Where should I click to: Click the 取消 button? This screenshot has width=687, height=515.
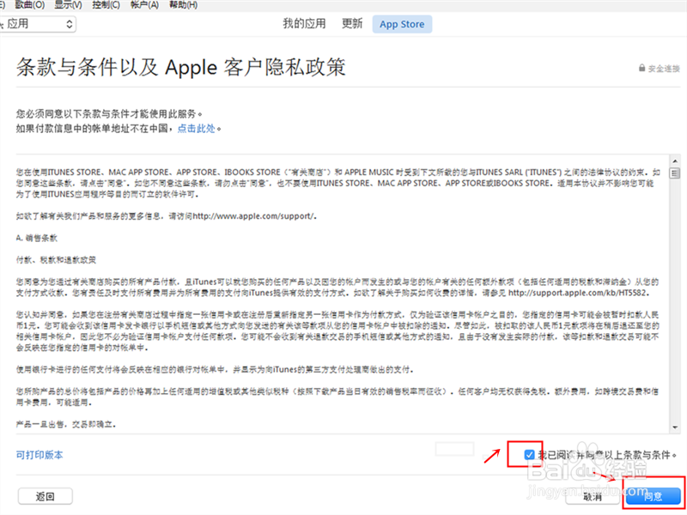click(593, 497)
